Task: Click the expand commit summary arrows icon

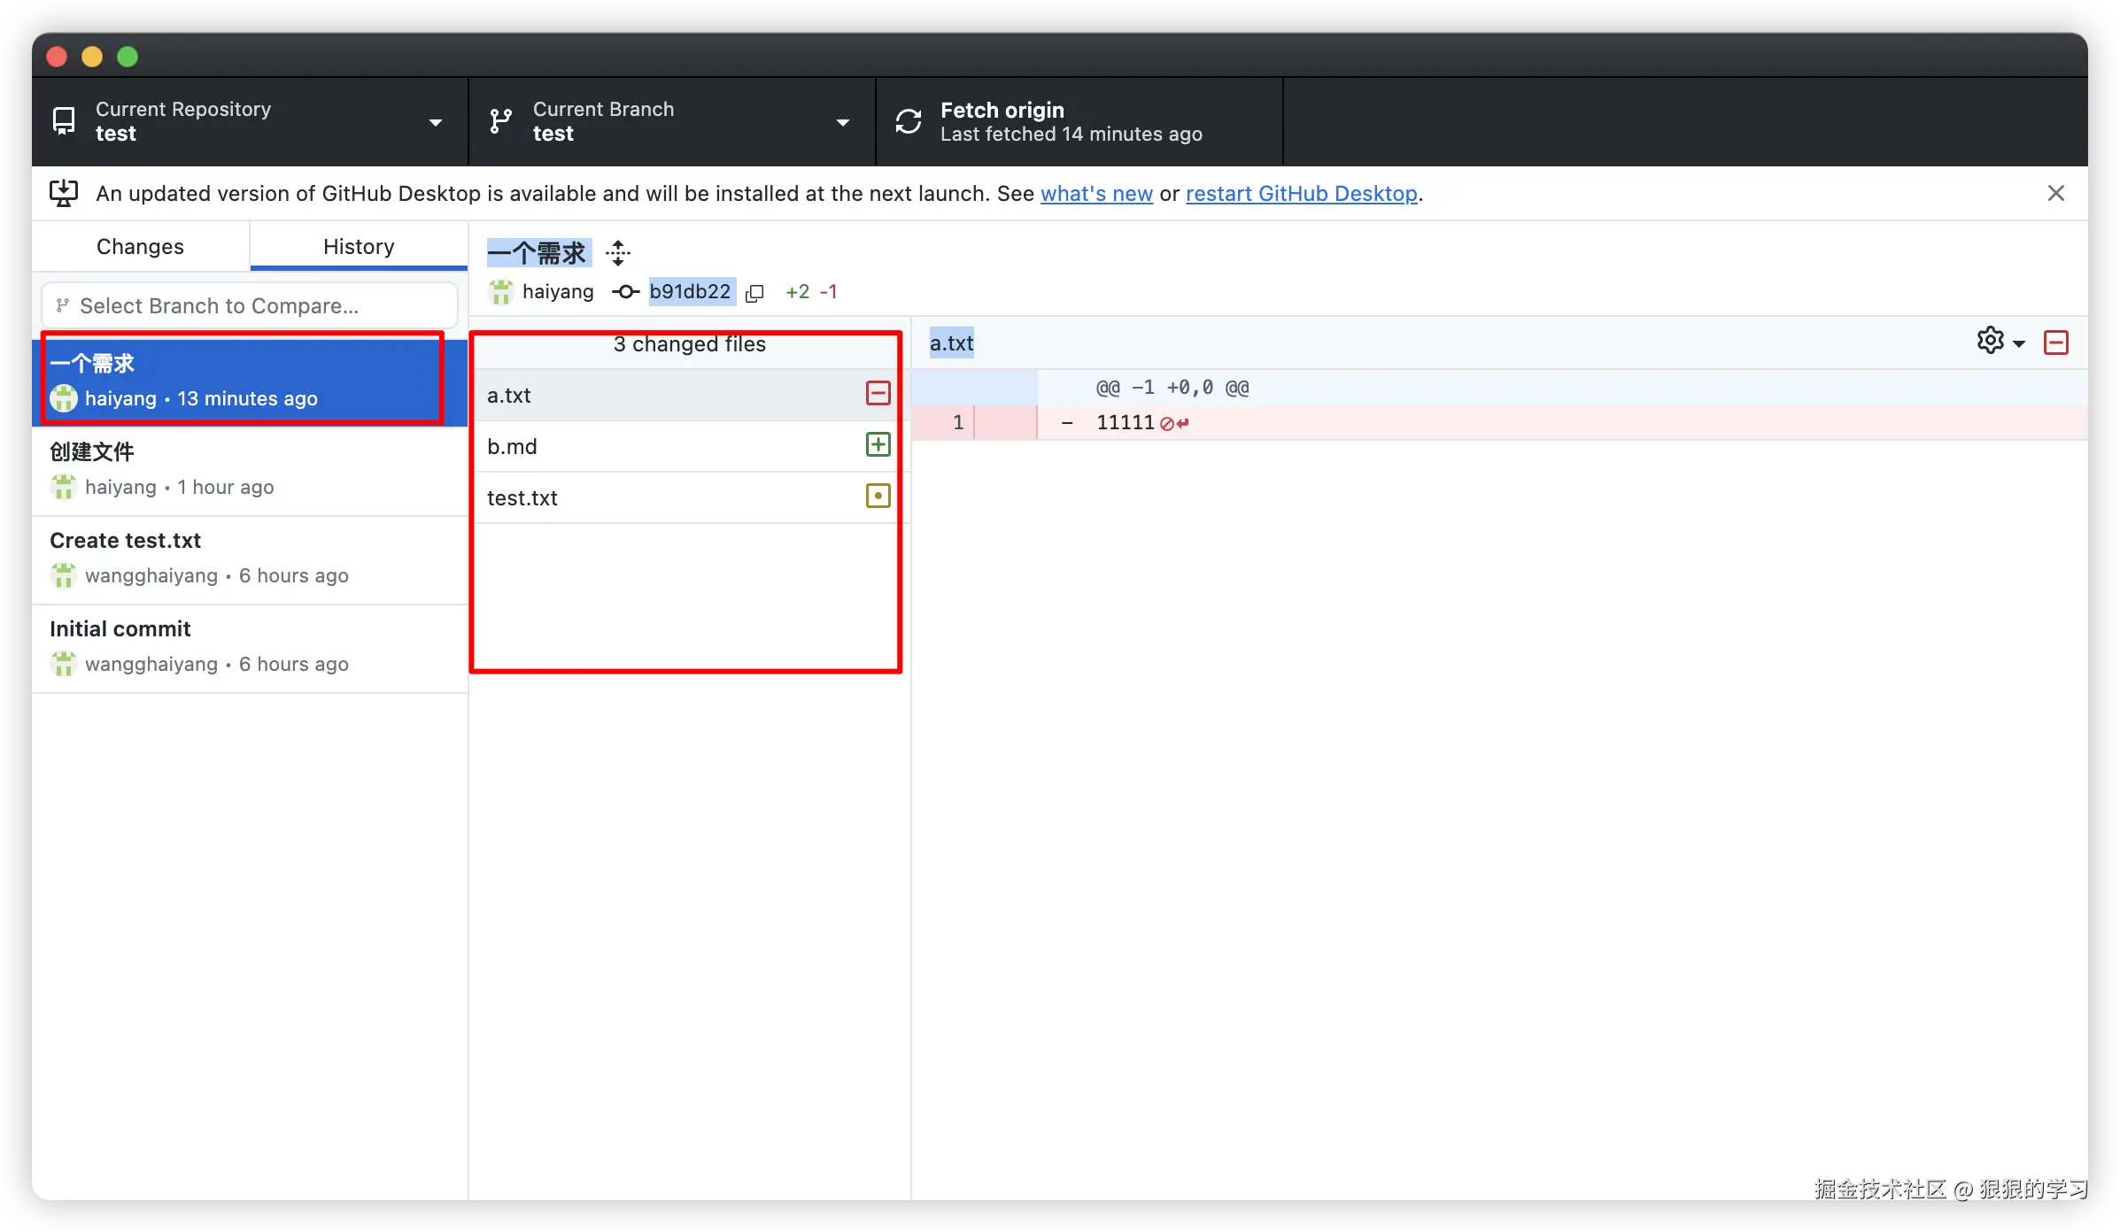Action: click(x=618, y=253)
